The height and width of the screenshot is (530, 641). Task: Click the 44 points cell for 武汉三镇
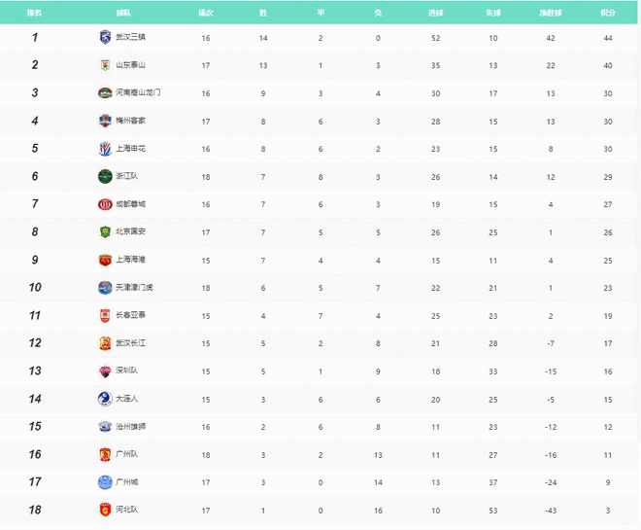point(608,37)
